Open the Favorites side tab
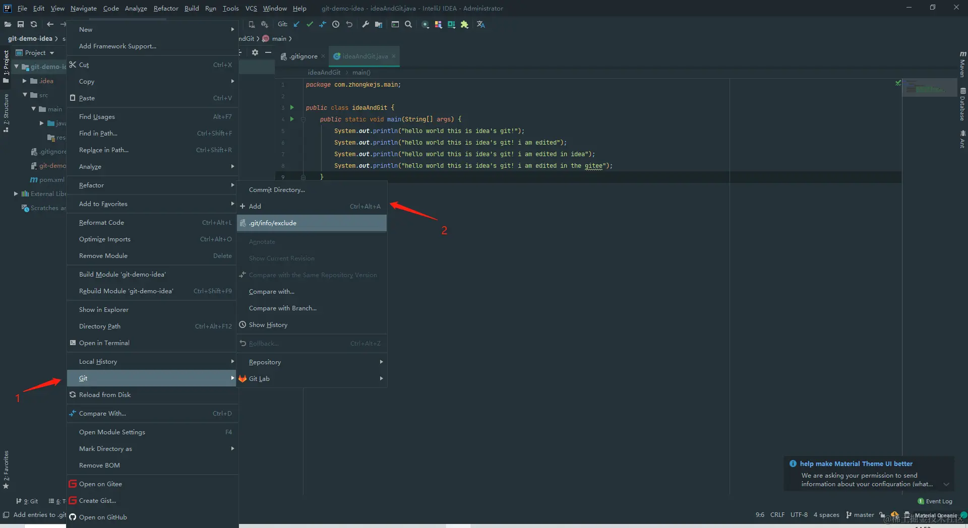Screen dimensions: 968x528 [6, 470]
